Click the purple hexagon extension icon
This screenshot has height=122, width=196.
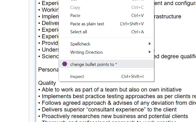pyautogui.click(x=65, y=64)
